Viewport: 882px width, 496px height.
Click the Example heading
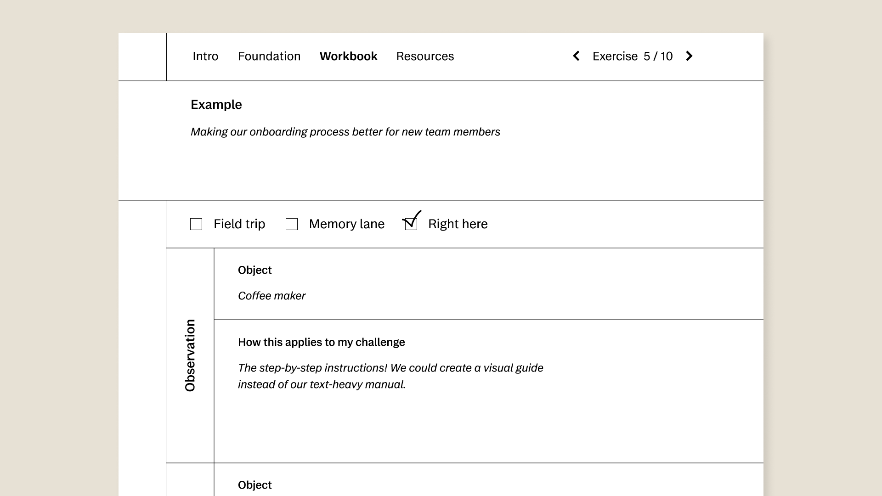pyautogui.click(x=216, y=105)
